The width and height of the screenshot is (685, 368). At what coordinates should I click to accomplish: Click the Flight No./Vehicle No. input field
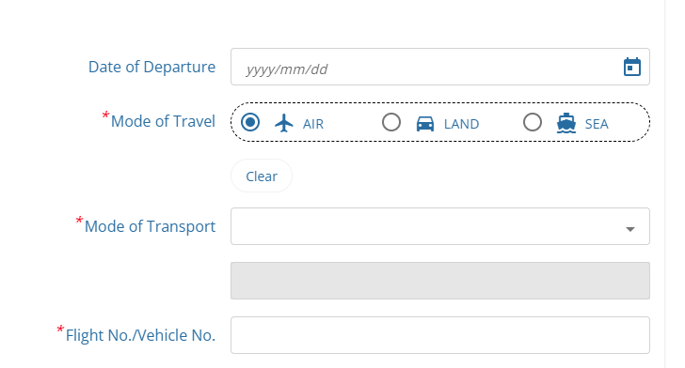tap(440, 335)
